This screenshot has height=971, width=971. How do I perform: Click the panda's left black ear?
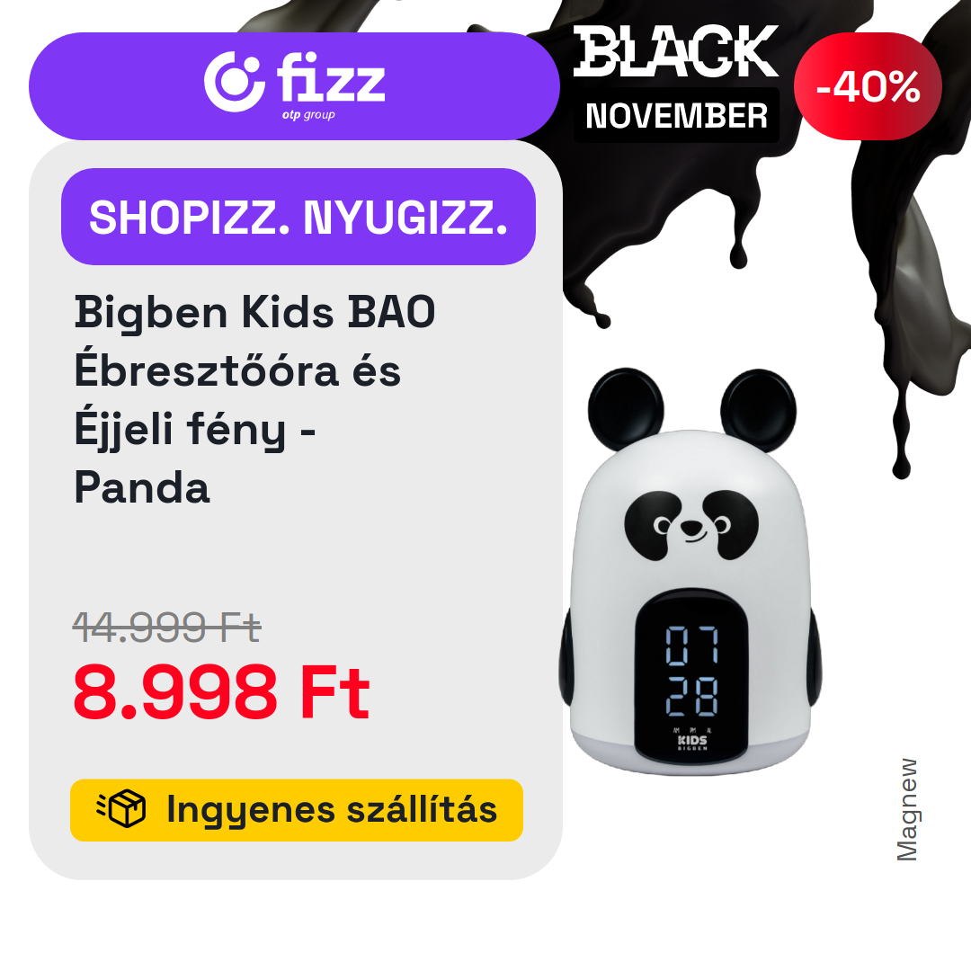(626, 409)
